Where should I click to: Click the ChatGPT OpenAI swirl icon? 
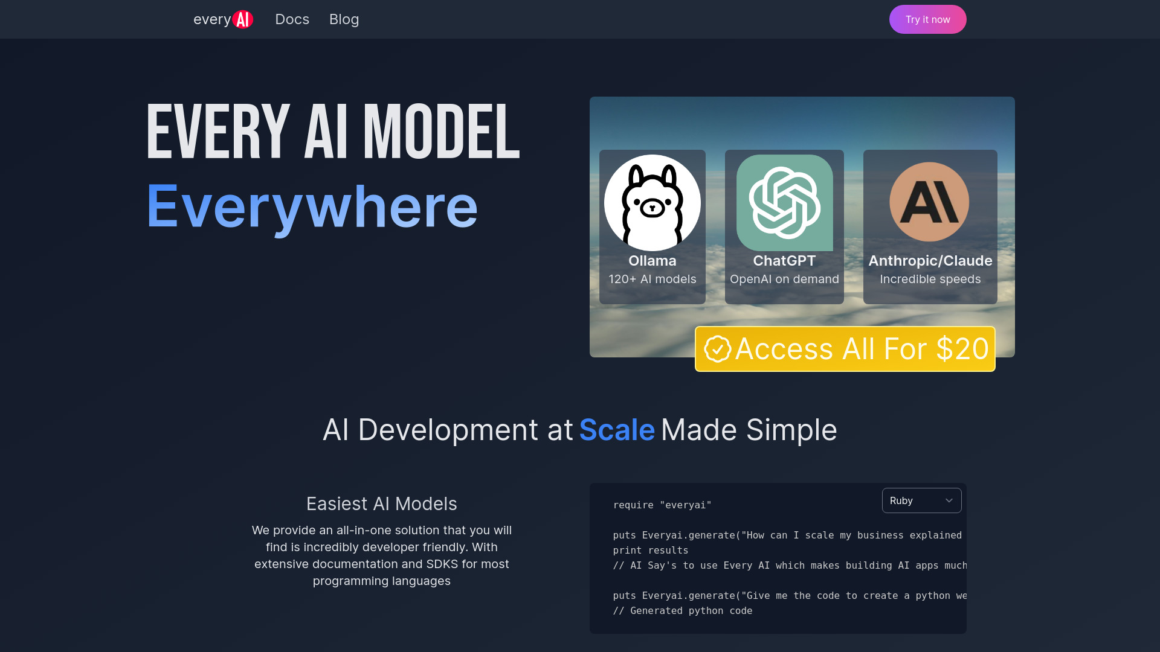pyautogui.click(x=784, y=202)
